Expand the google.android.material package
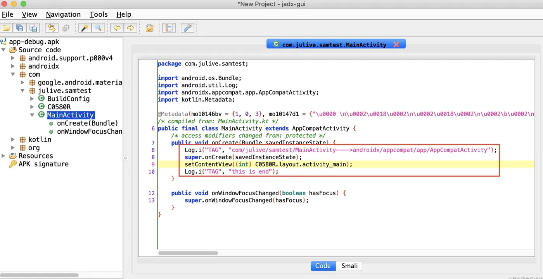 tap(22, 83)
